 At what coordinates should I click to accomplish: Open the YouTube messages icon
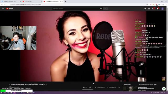[x=153, y=9]
